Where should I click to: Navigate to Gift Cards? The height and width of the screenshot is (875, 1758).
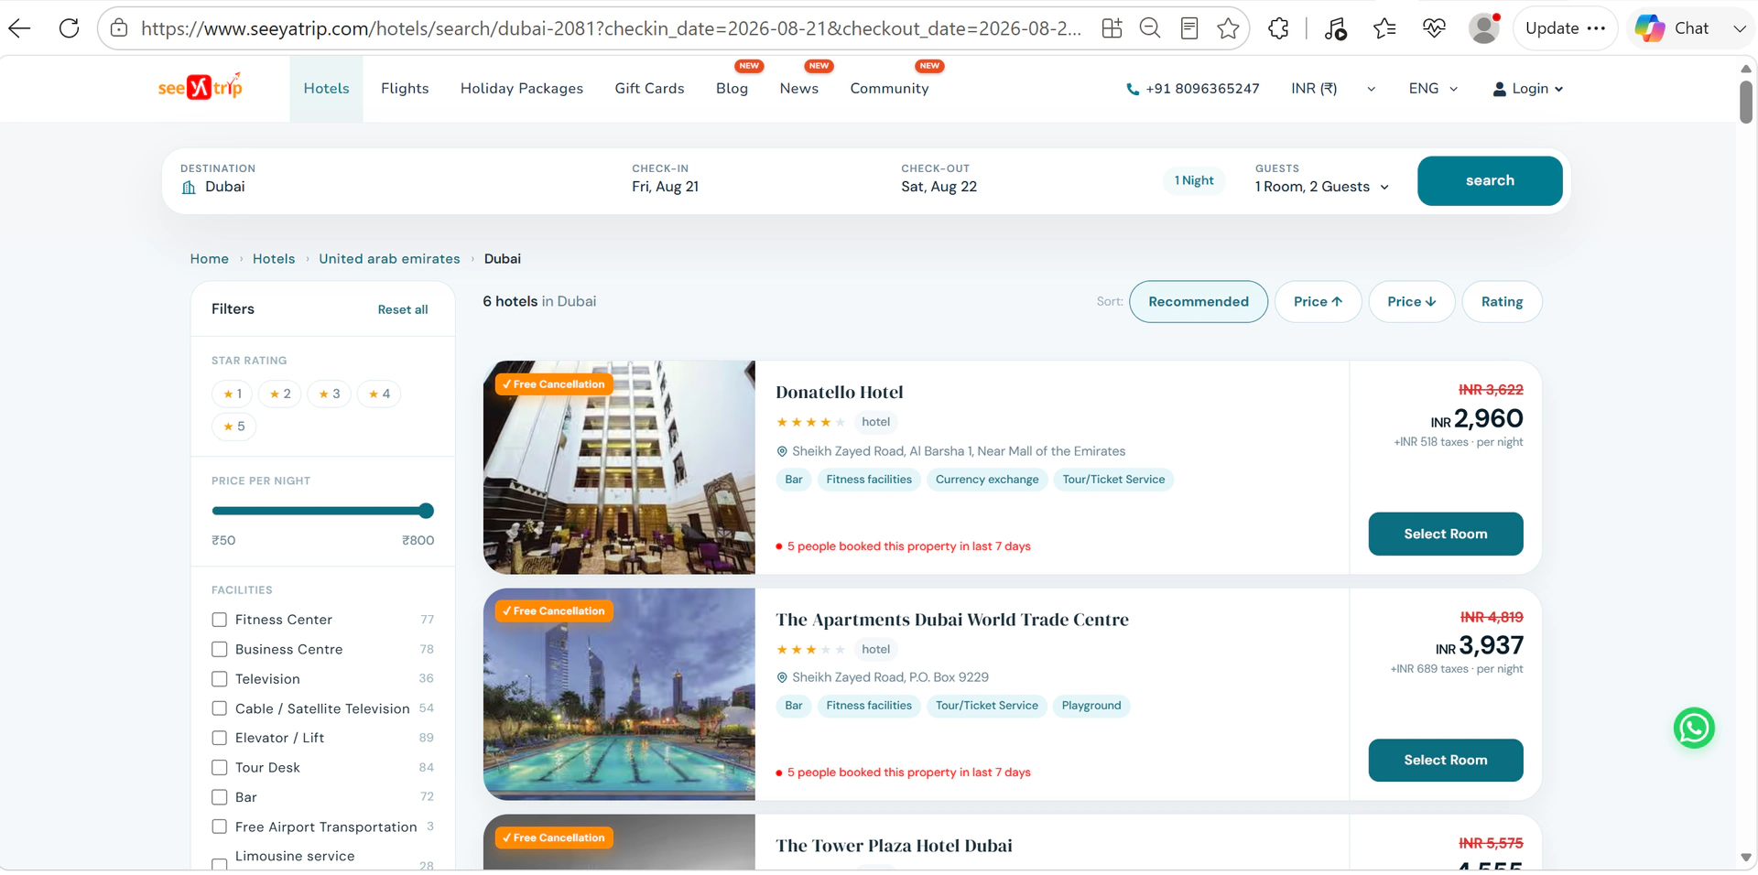pos(649,89)
